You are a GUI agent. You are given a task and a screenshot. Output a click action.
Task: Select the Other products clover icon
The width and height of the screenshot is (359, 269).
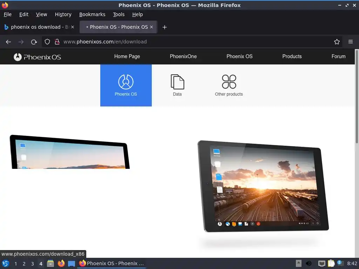pyautogui.click(x=229, y=85)
